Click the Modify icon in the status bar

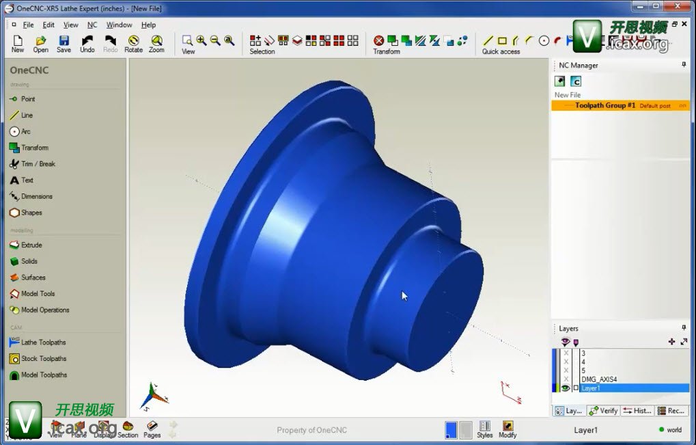point(507,429)
